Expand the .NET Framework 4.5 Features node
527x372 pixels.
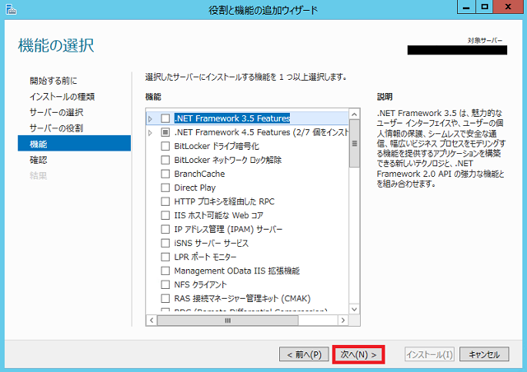point(150,133)
